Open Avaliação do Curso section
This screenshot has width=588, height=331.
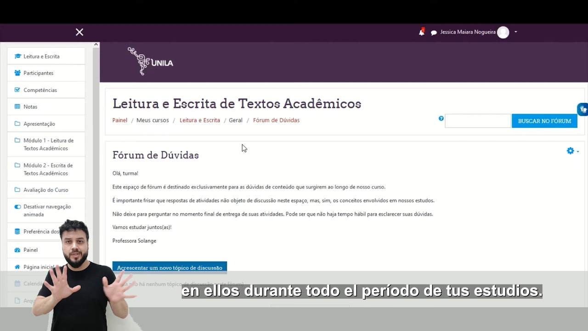(46, 190)
